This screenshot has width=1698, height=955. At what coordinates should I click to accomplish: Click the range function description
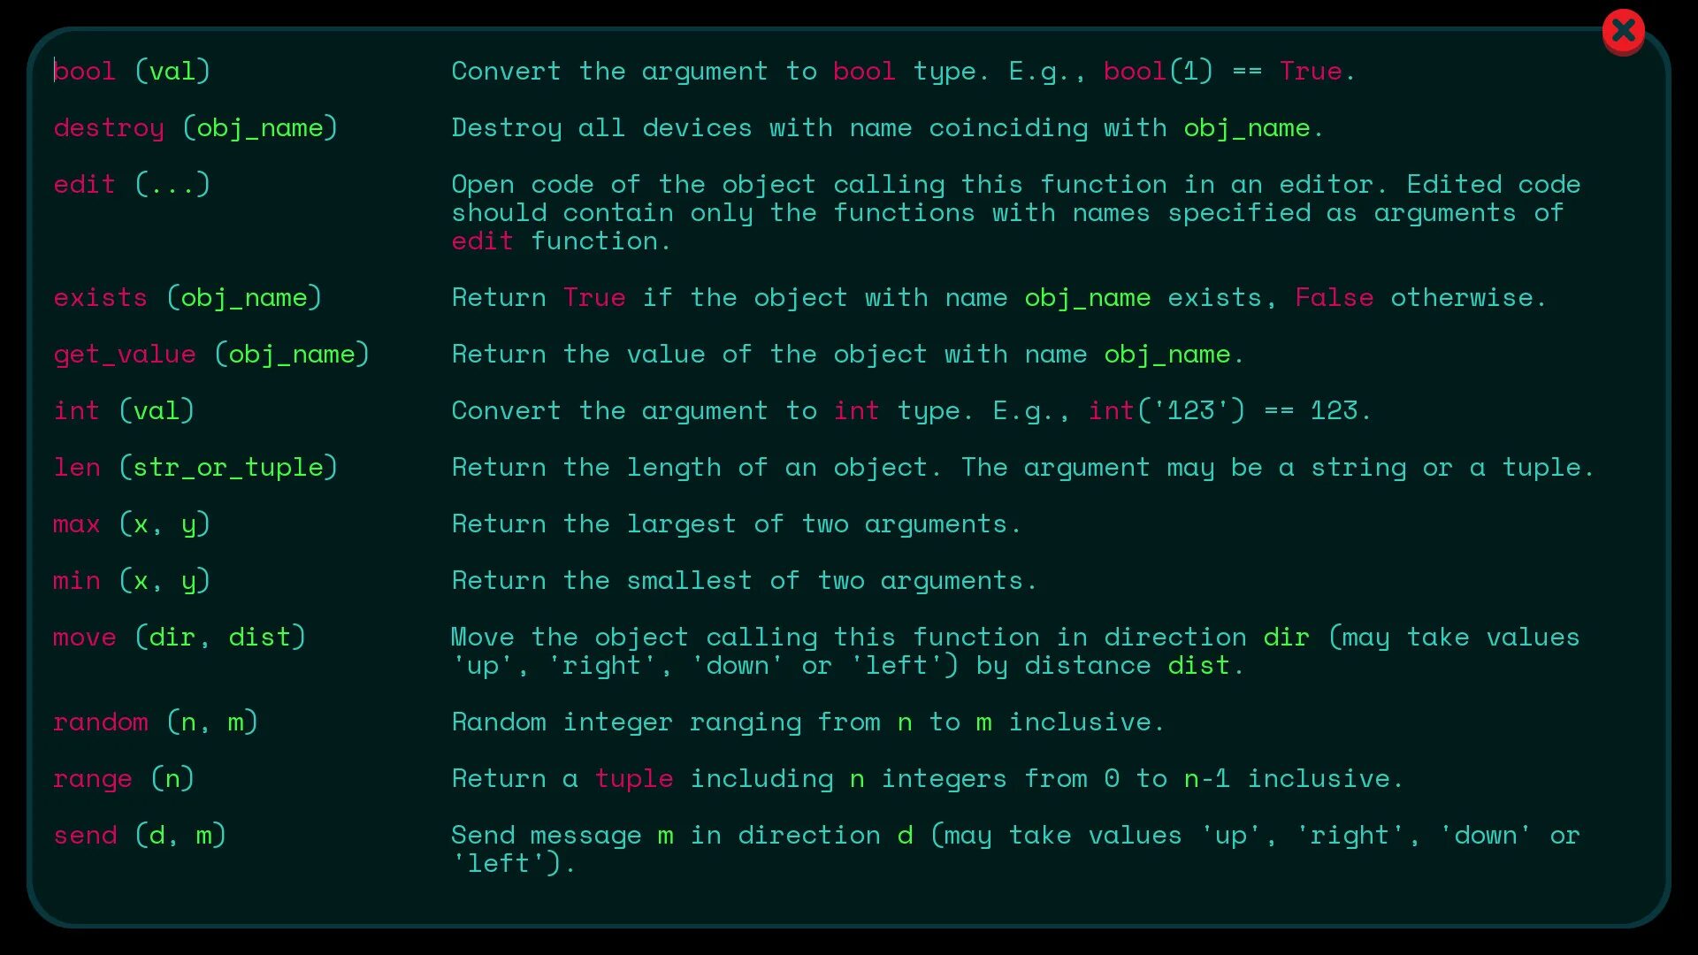(x=927, y=778)
